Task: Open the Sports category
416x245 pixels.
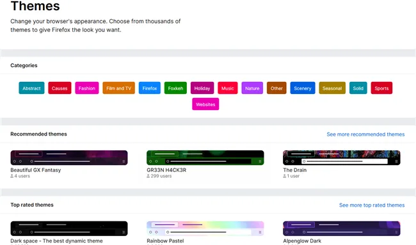Action: pos(381,88)
